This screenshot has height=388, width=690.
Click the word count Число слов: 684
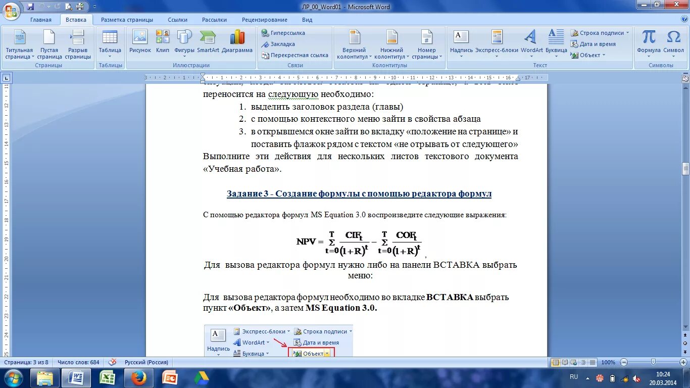(x=78, y=362)
